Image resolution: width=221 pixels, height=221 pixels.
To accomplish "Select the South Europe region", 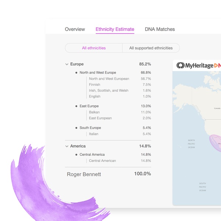I will 90,128.
